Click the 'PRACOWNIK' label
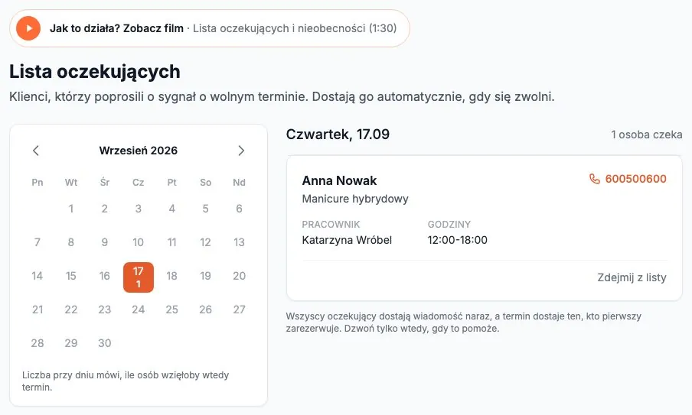Image resolution: width=692 pixels, height=415 pixels. (331, 224)
